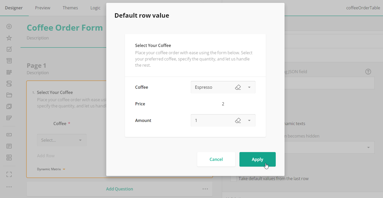Select the Yes/No toggle question type icon

[x=9, y=84]
